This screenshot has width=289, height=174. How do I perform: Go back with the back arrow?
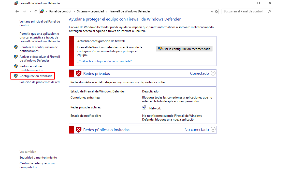(x=17, y=11)
